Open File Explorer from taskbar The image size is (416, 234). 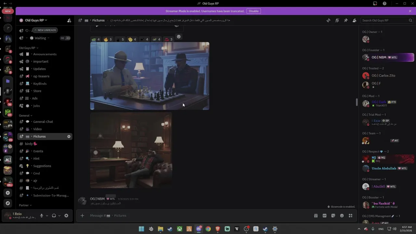pos(161,229)
